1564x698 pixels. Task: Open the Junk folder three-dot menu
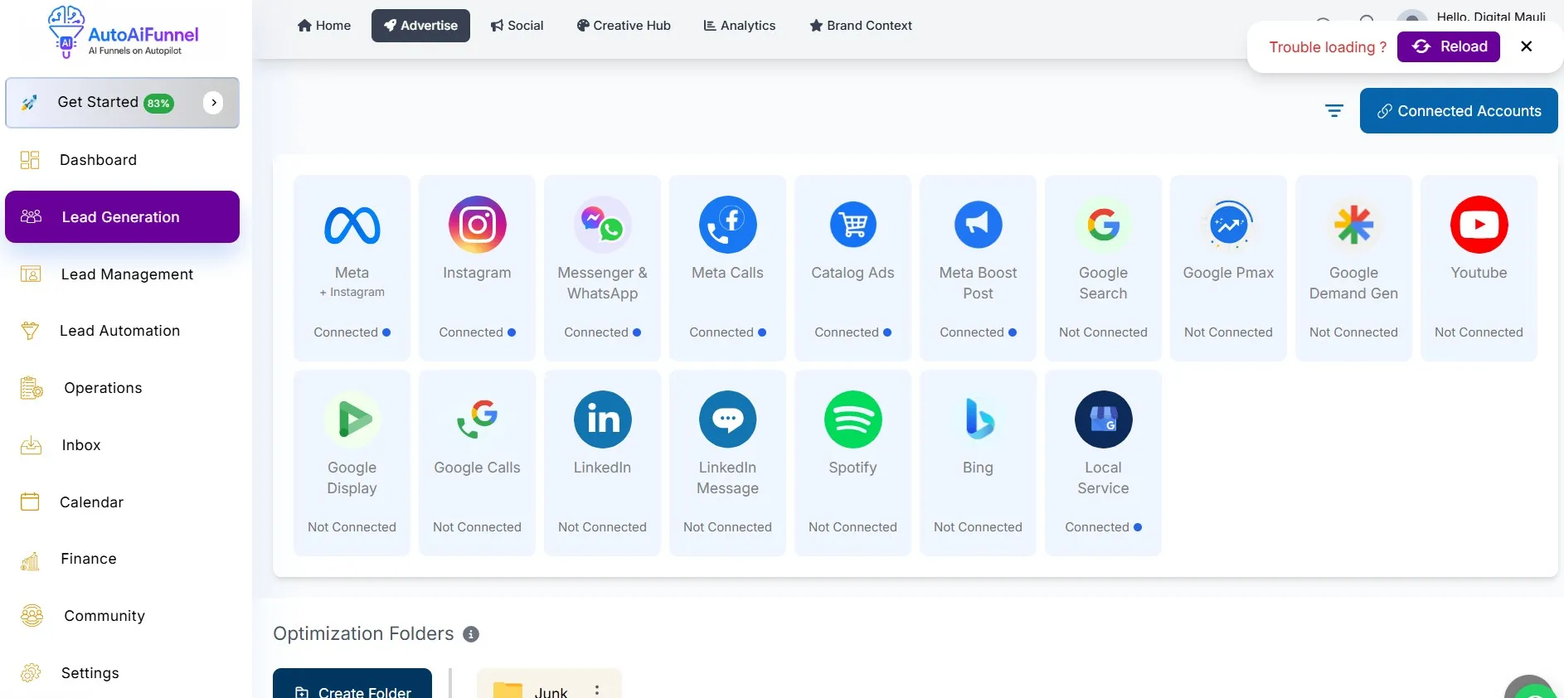(x=597, y=690)
